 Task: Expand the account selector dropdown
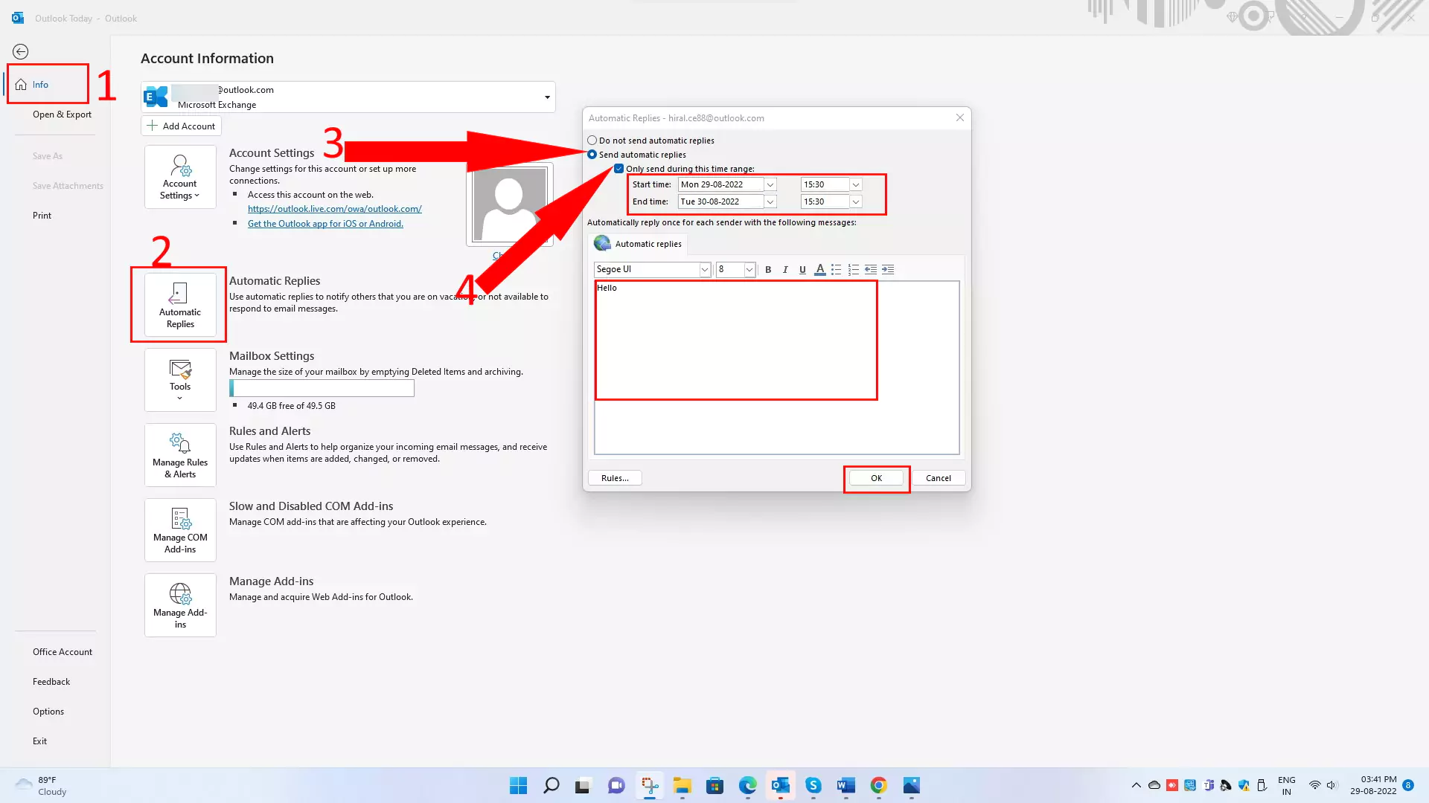(547, 97)
